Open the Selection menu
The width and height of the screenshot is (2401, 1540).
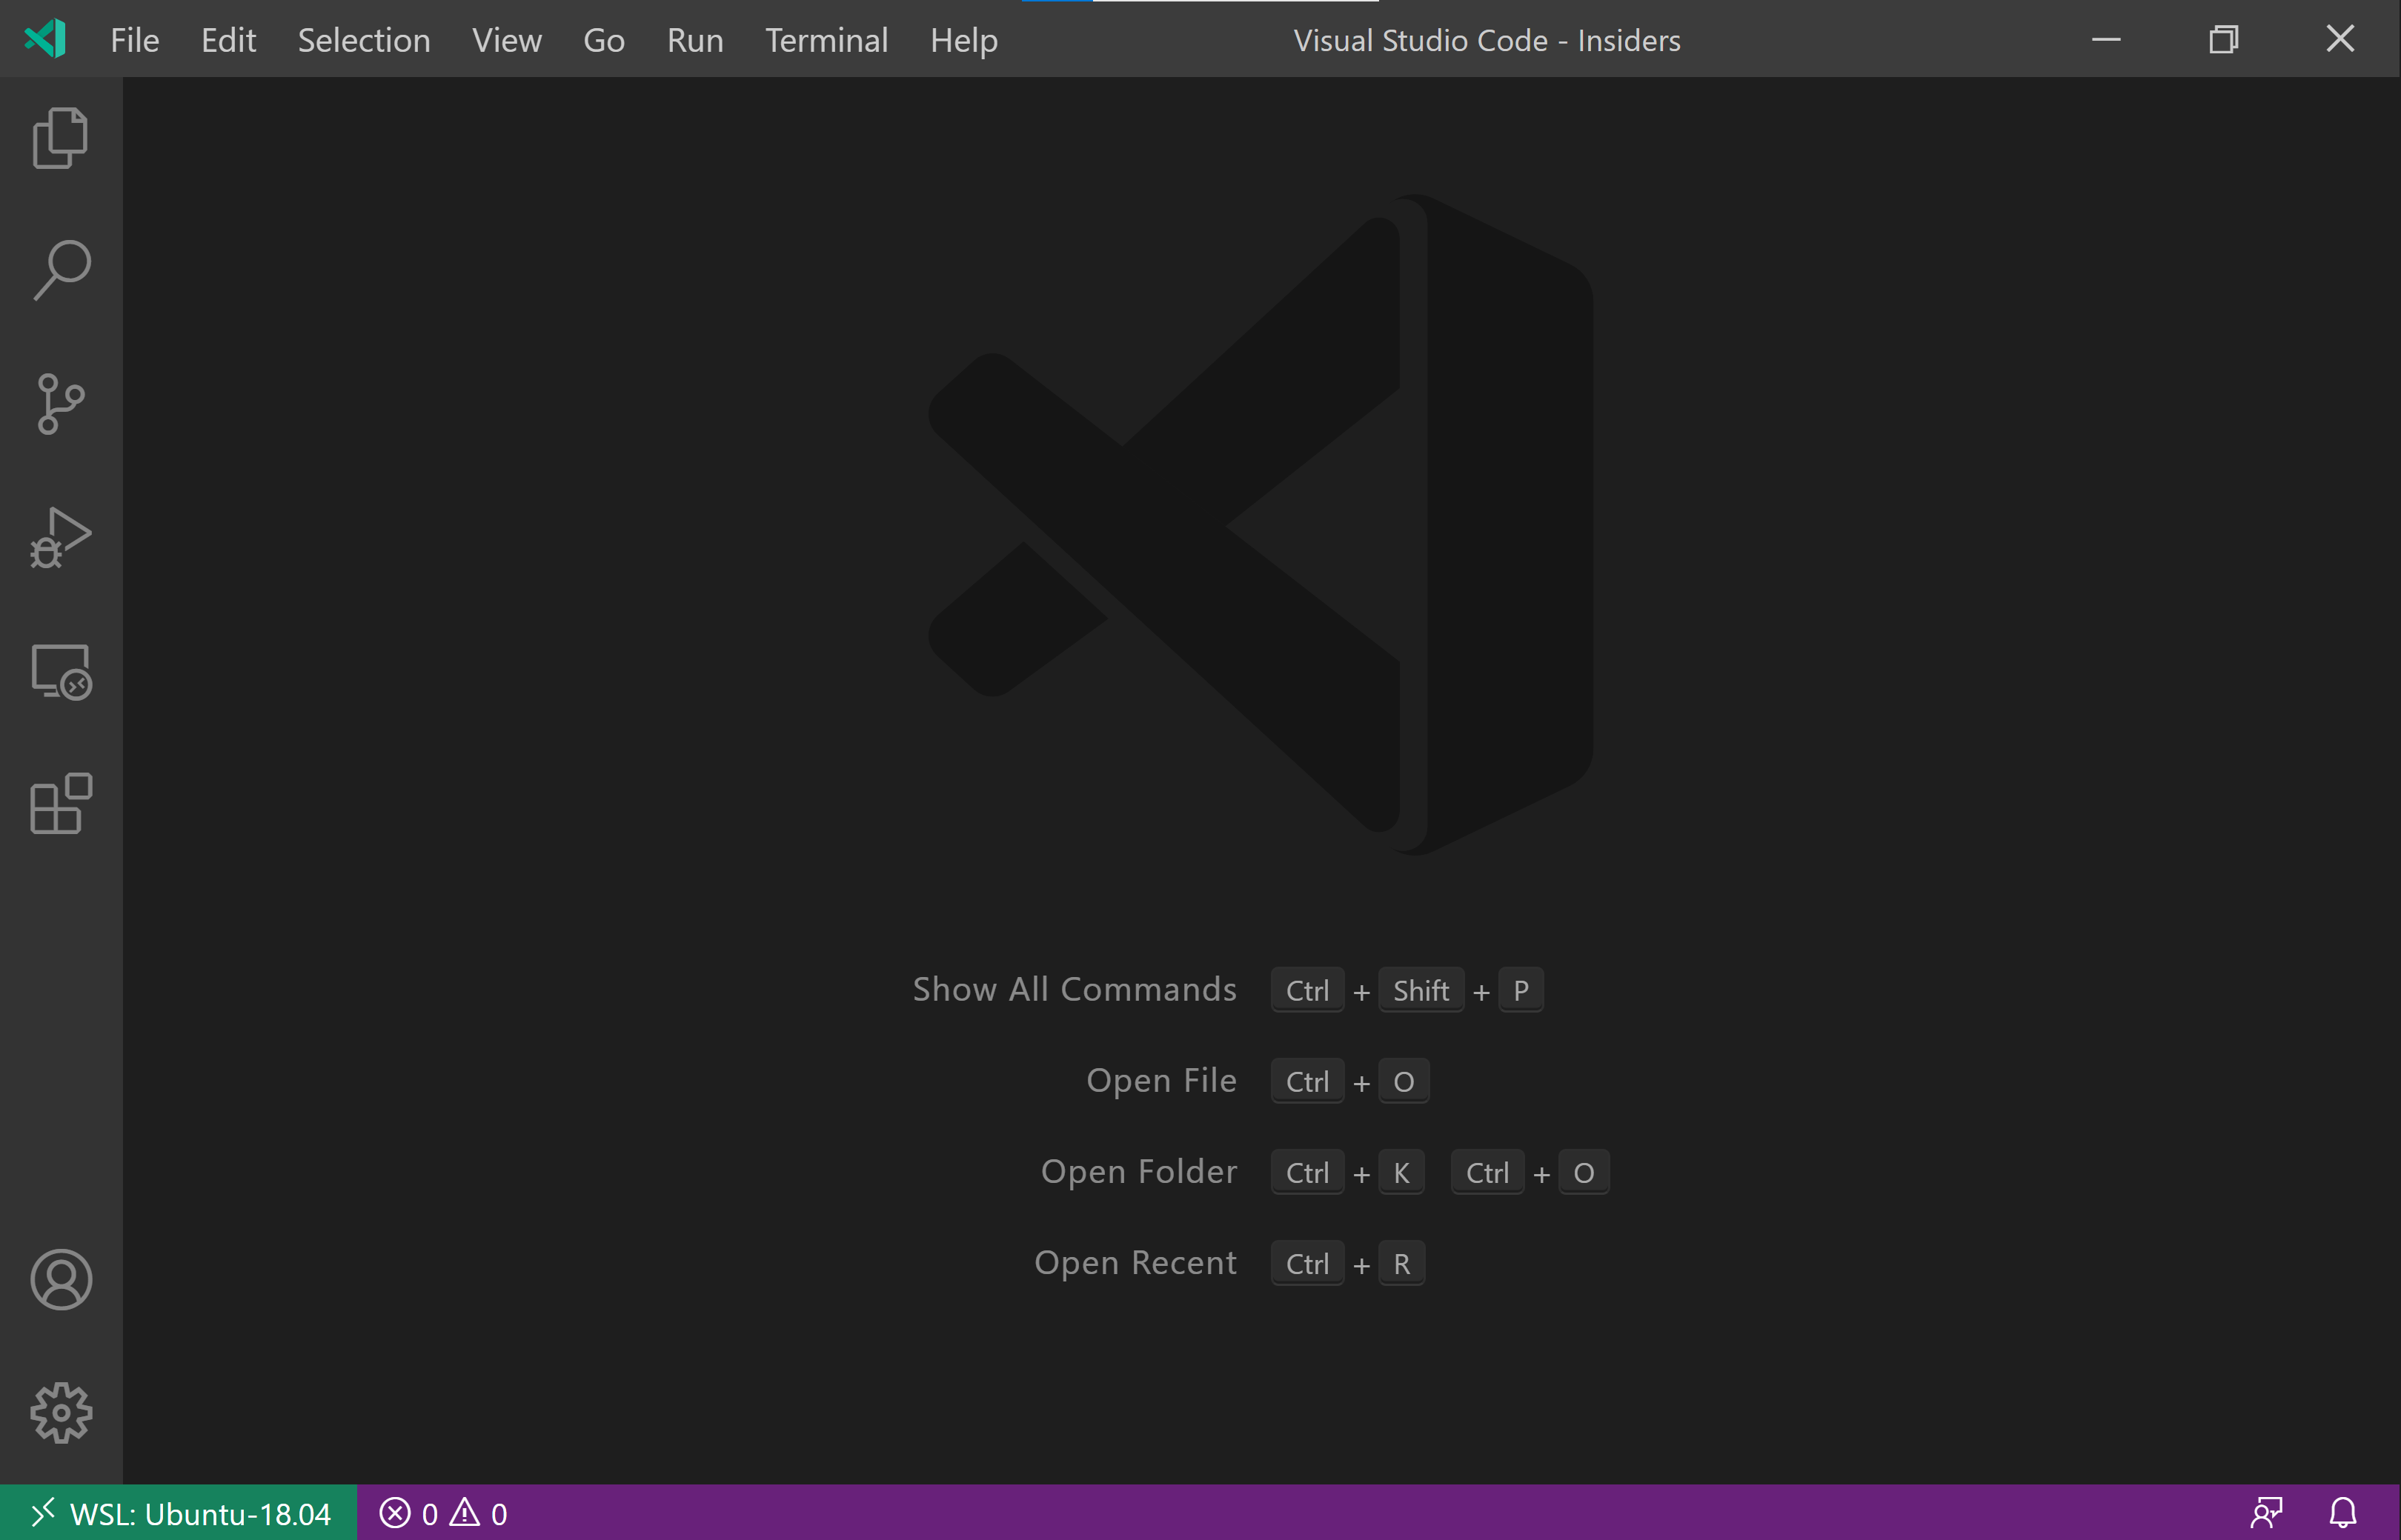point(363,40)
